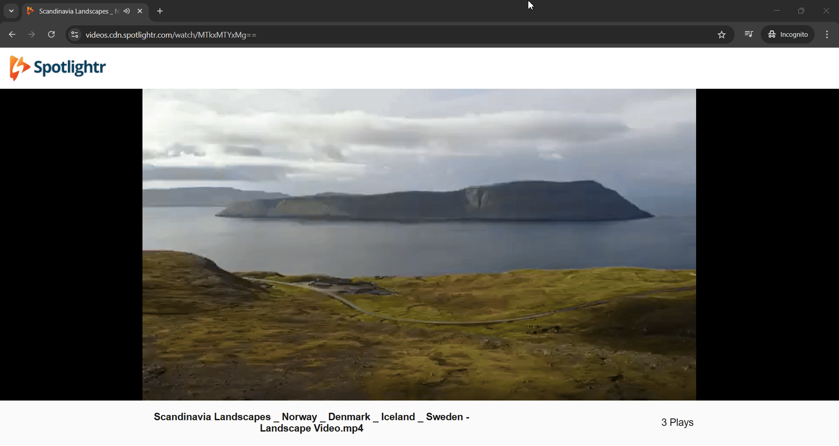Click the Spotlightr favicon on the tab
The image size is (839, 446).
pyautogui.click(x=30, y=11)
